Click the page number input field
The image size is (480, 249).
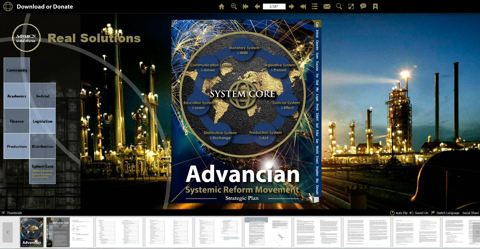pyautogui.click(x=274, y=7)
